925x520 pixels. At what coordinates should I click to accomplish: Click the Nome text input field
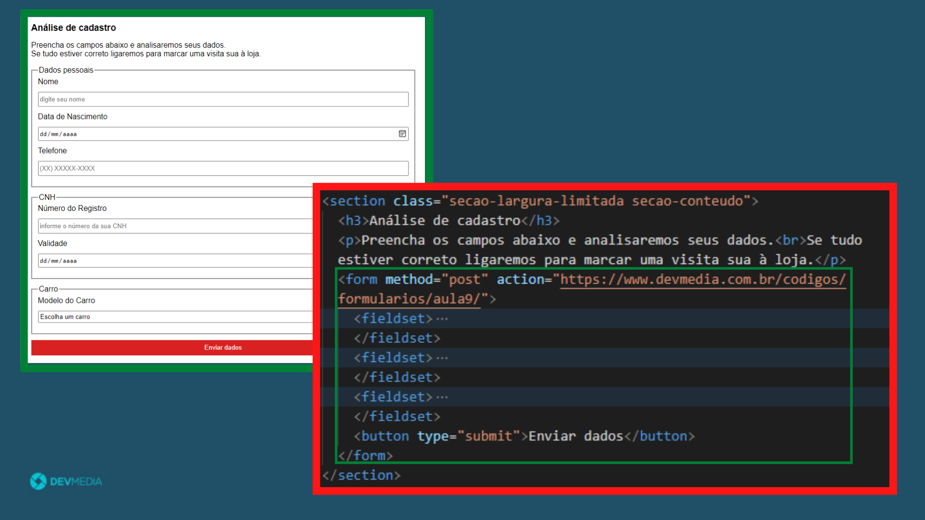[223, 99]
